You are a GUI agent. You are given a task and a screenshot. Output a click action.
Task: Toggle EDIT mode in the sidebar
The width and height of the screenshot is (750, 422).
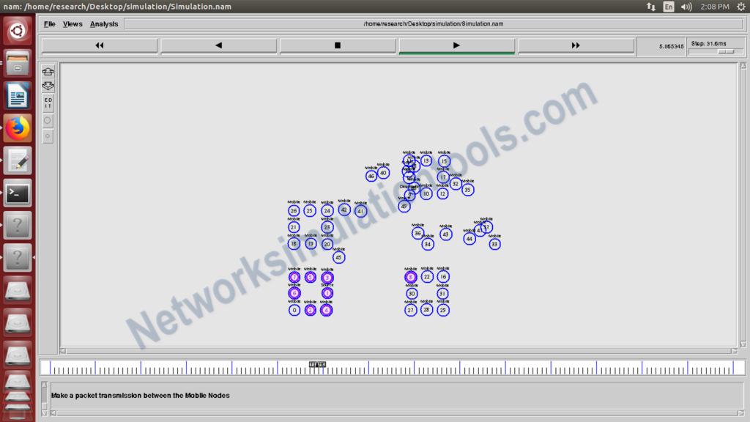tap(47, 103)
